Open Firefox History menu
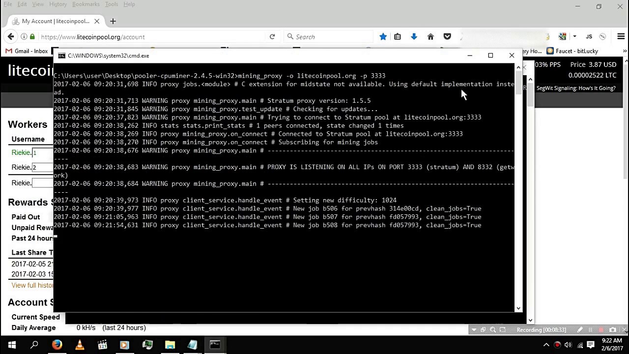629x354 pixels. tap(58, 4)
